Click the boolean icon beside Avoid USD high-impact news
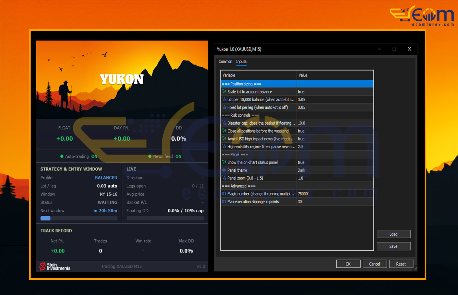 click(x=224, y=139)
